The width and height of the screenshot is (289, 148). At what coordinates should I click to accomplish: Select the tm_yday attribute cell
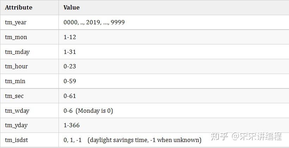point(16,125)
